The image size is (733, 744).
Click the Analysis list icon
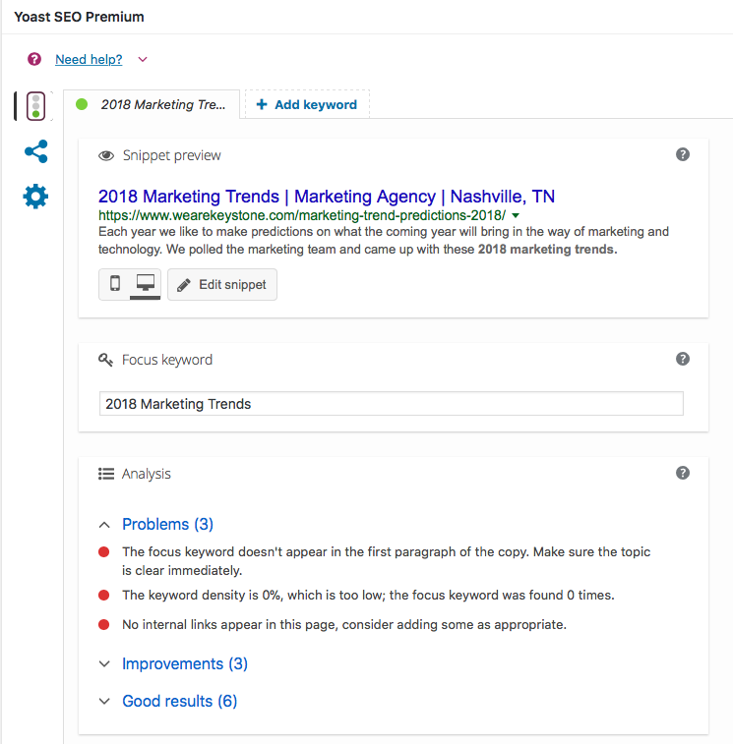(x=106, y=474)
